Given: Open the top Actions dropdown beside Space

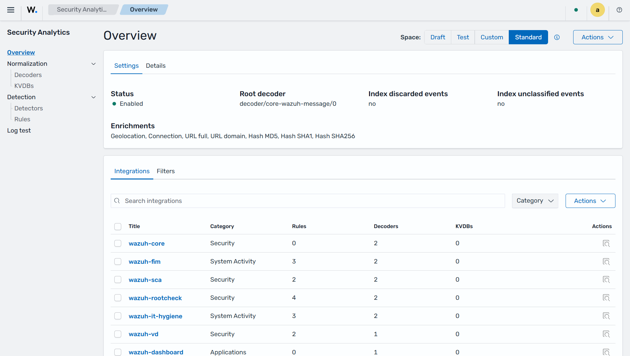Looking at the screenshot, I should [x=598, y=37].
